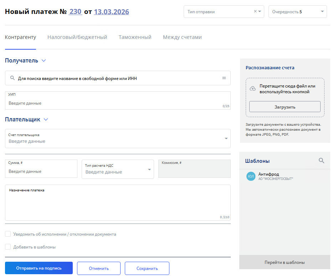Open the Очередность 5 dropdown
The image size is (332, 276).
[297, 12]
